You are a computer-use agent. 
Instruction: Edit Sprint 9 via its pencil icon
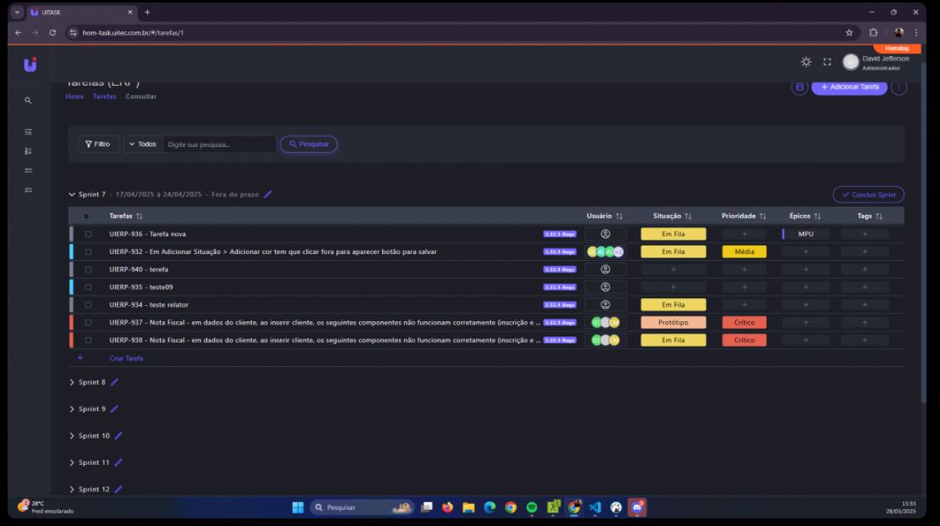114,409
